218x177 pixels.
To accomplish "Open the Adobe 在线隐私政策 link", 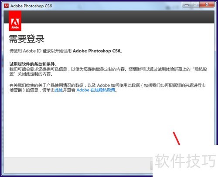I will click(x=96, y=90).
